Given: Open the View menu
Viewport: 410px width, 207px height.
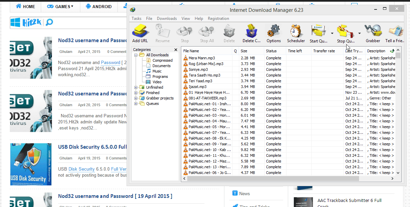Looking at the screenshot, I should click(186, 19).
